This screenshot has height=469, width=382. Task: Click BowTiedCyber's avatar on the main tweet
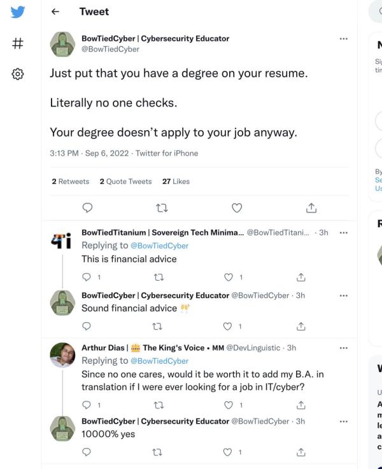(x=62, y=44)
